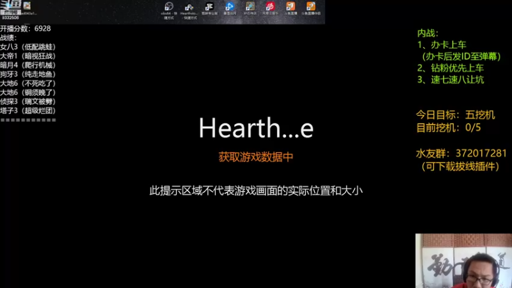Click the "9332606" room number text

[10, 18]
